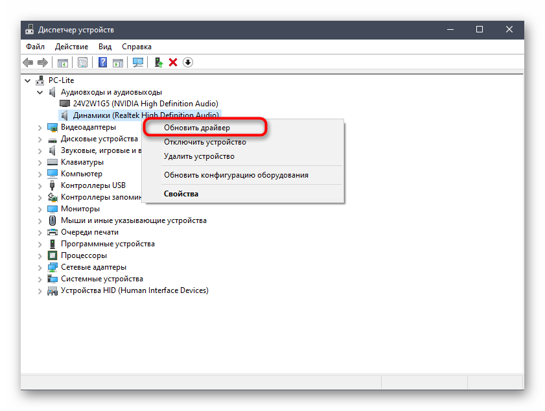Viewport: 545px width, 411px height.
Task: Click the Back arrow toolbar icon
Action: coord(28,62)
